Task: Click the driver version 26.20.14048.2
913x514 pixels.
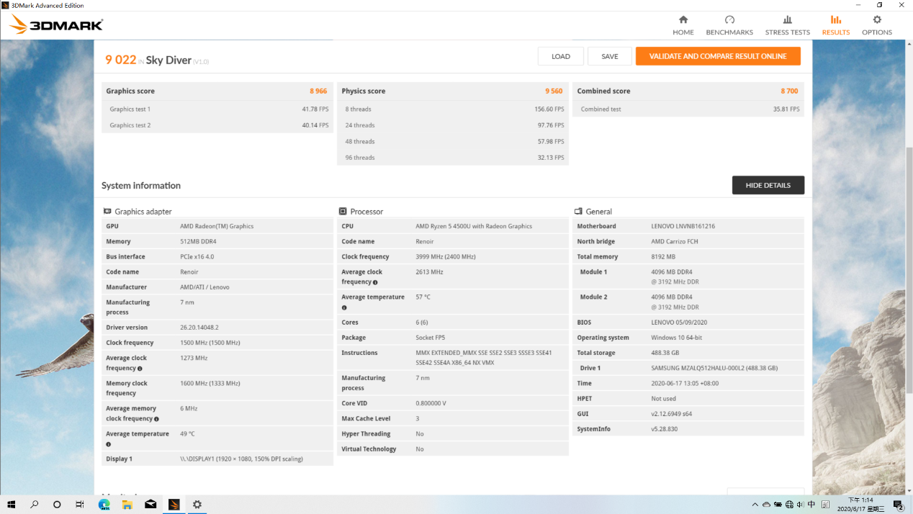Action: 199,328
